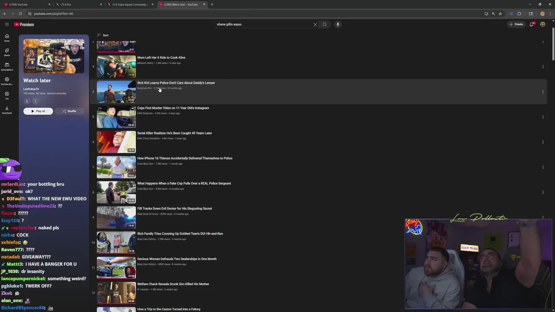555x312 pixels.
Task: Open Fake Cop Pulls Over REAL Sergeant video
Action: coord(184,183)
